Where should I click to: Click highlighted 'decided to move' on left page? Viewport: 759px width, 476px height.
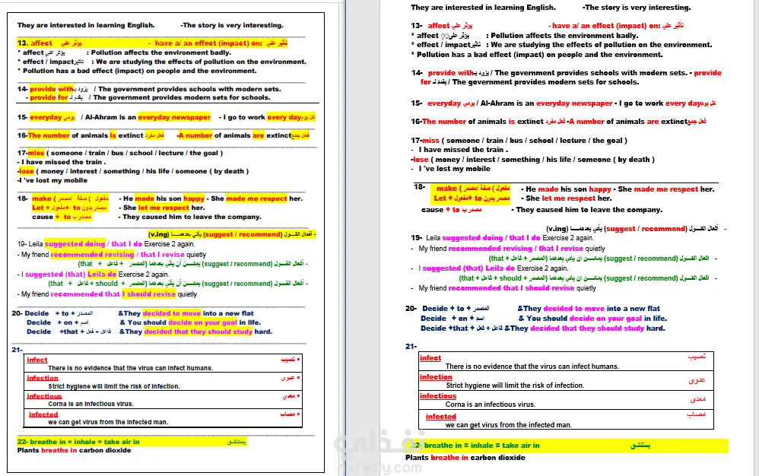pyautogui.click(x=172, y=313)
